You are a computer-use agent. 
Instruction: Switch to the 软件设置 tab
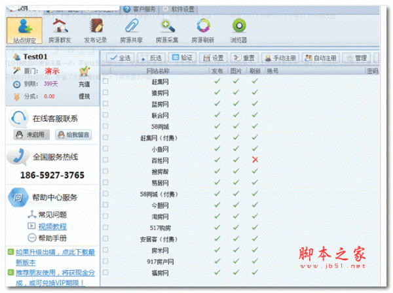(x=179, y=10)
